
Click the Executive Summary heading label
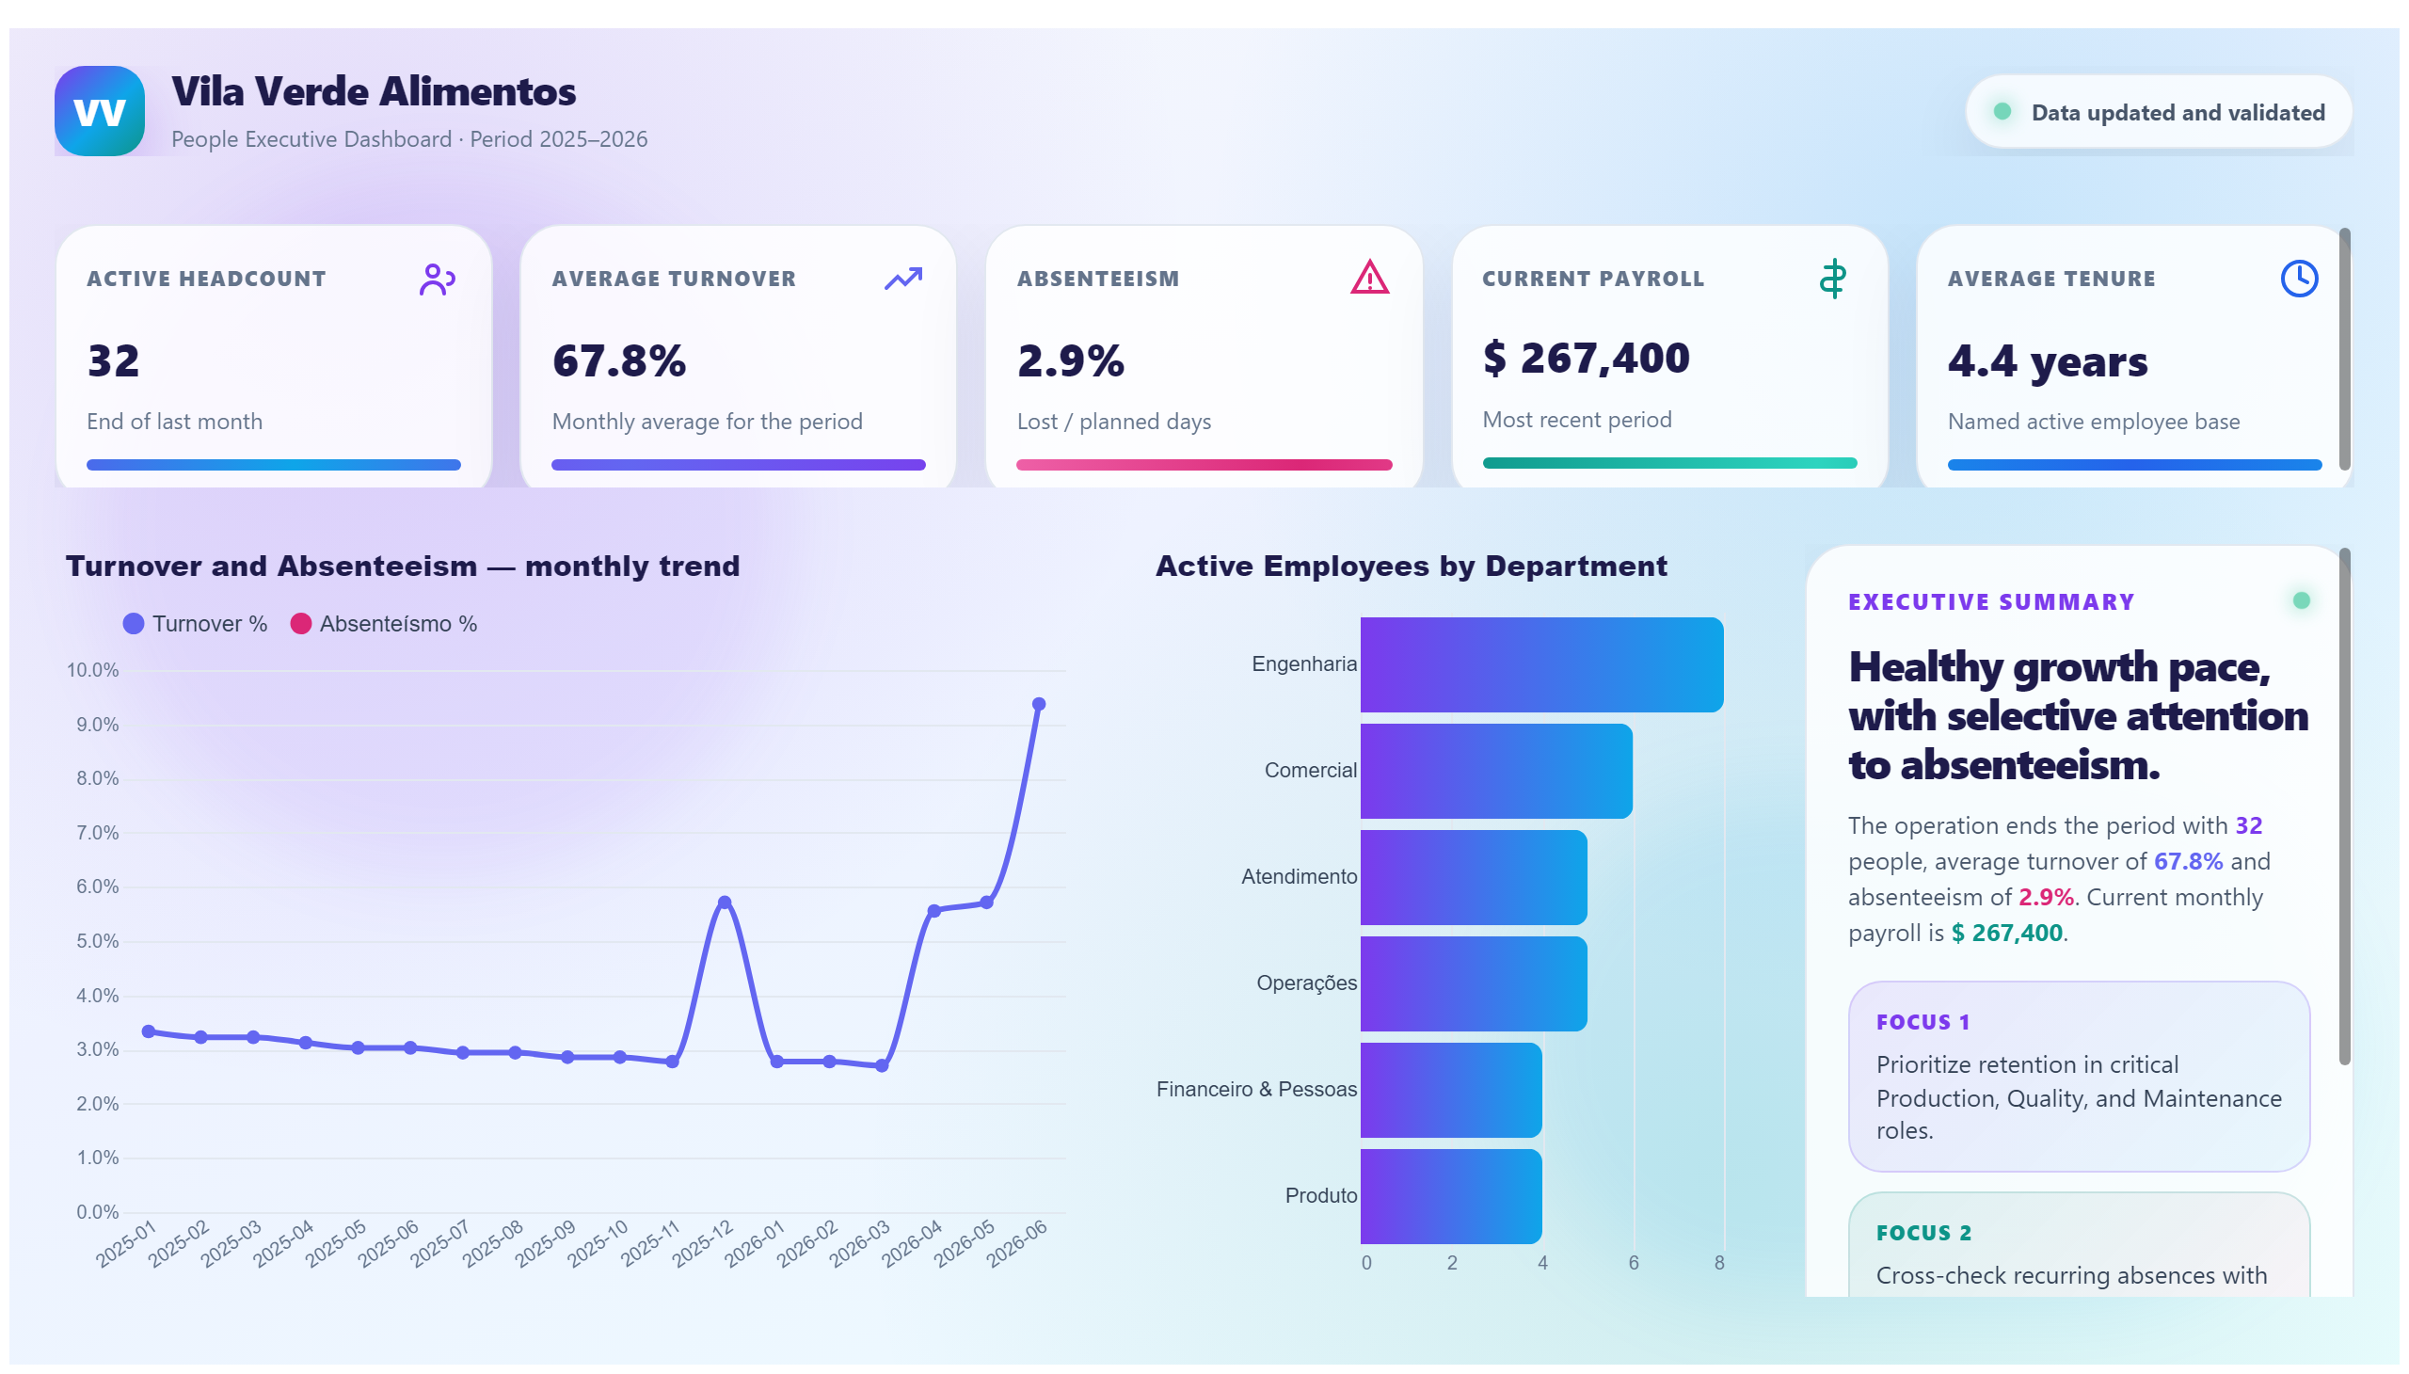click(x=1991, y=602)
